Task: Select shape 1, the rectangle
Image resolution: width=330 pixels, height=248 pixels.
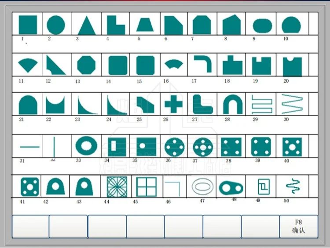Action: (x=28, y=25)
